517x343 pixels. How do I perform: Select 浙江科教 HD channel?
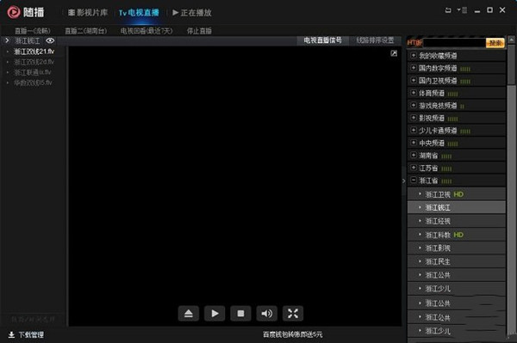click(x=457, y=235)
